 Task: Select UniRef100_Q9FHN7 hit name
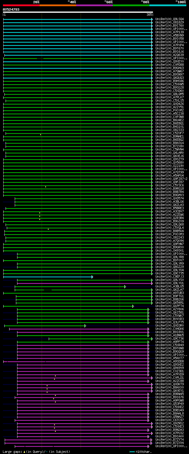(x=170, y=244)
